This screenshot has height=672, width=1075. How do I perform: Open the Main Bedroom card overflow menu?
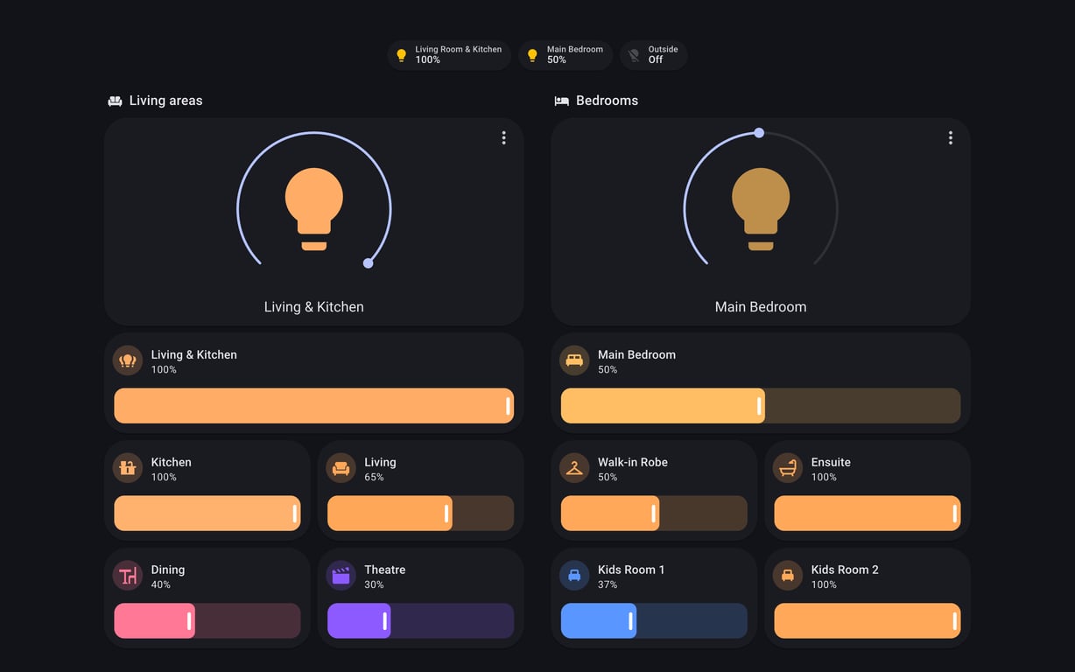(x=951, y=138)
